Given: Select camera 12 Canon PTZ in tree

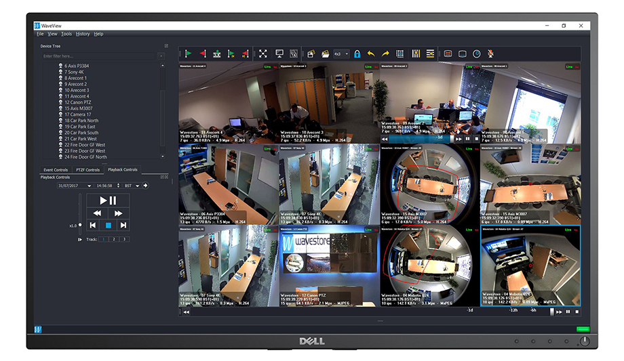Looking at the screenshot, I should [x=77, y=102].
